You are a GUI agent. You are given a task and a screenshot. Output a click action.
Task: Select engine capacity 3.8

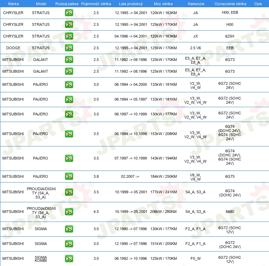tap(96, 176)
